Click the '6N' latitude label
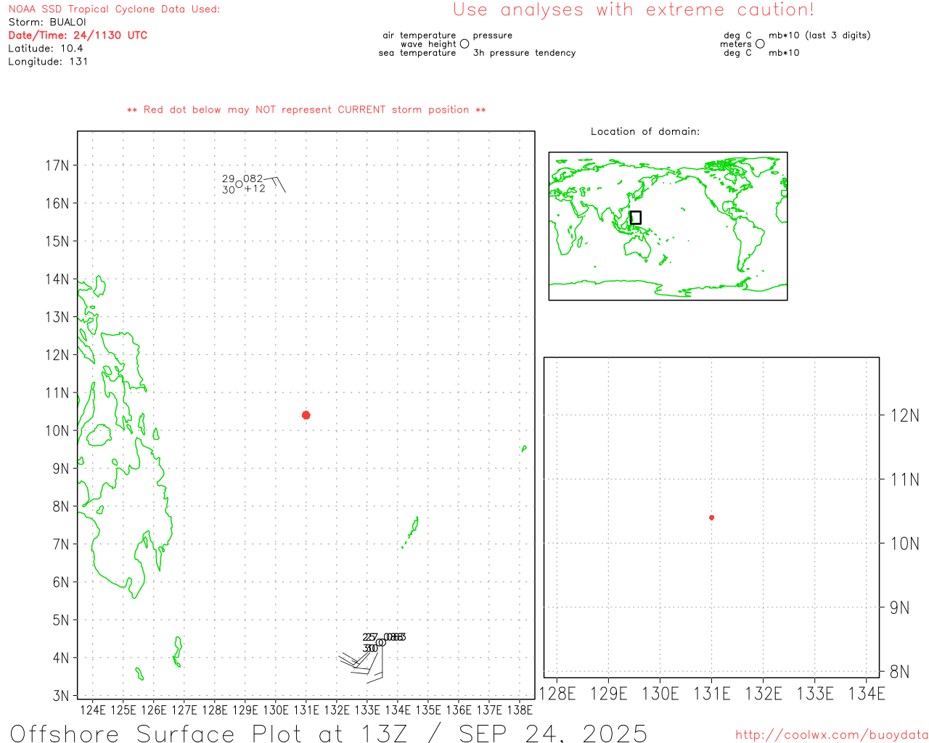 click(61, 582)
